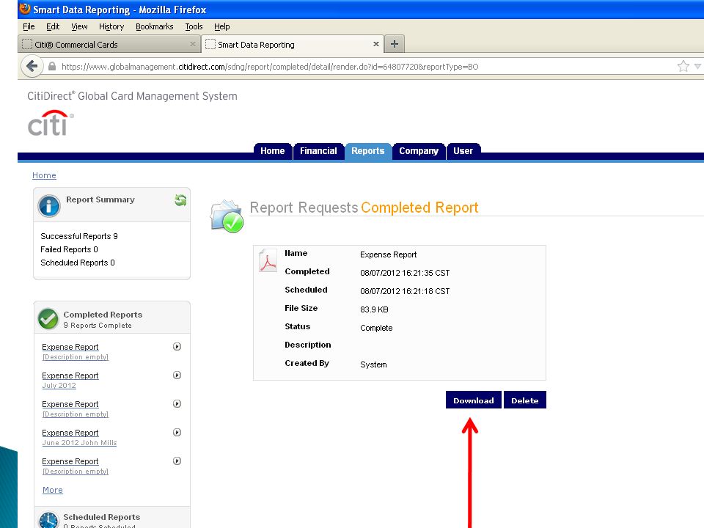The image size is (704, 528).
Task: Open the View menu
Action: (79, 26)
